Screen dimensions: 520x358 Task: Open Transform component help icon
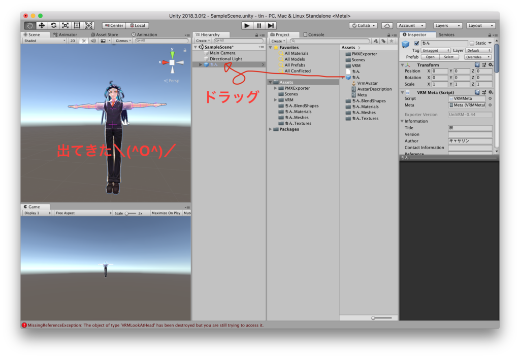tap(477, 65)
